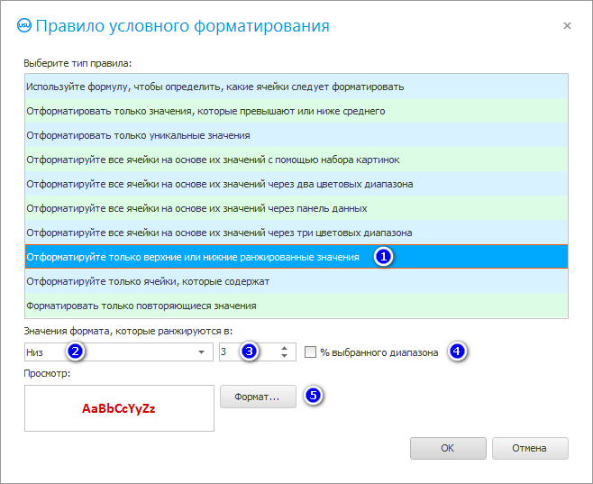593x484 pixels.
Task: Choose rule for cells that contain
Action: pyautogui.click(x=296, y=281)
